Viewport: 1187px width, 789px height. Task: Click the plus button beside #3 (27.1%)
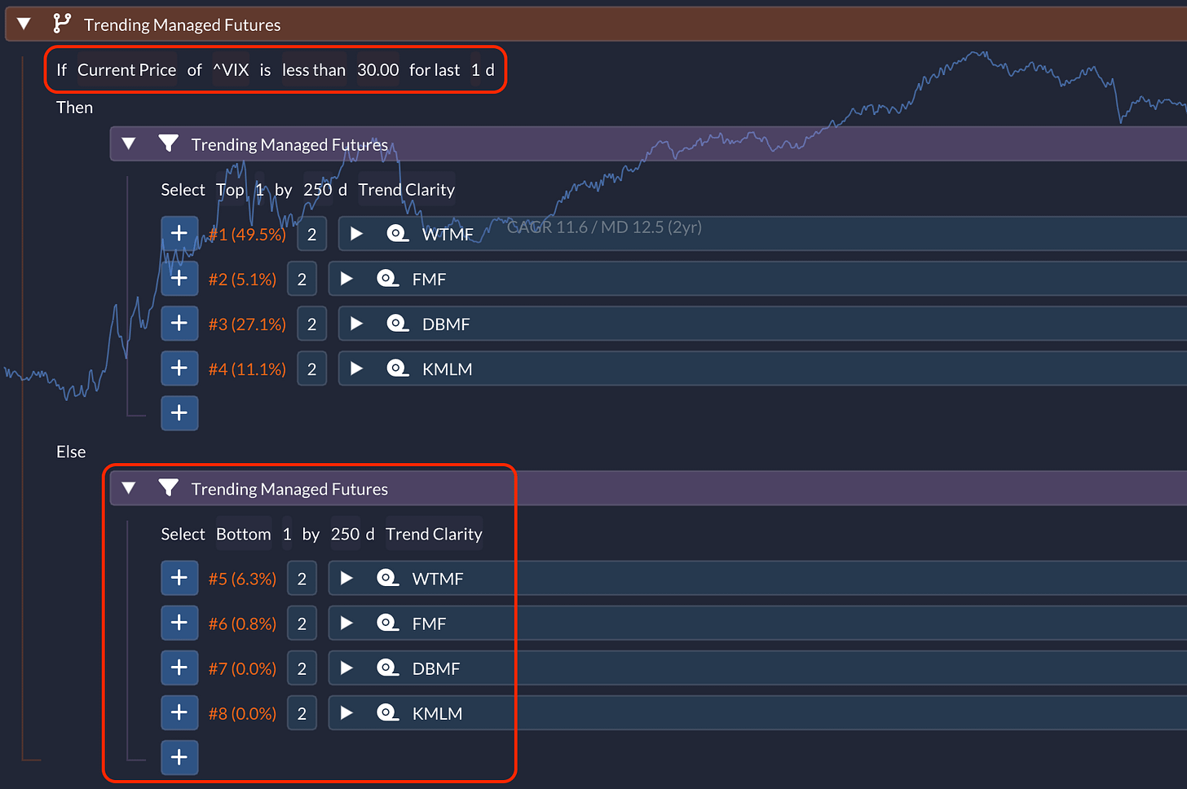(179, 324)
